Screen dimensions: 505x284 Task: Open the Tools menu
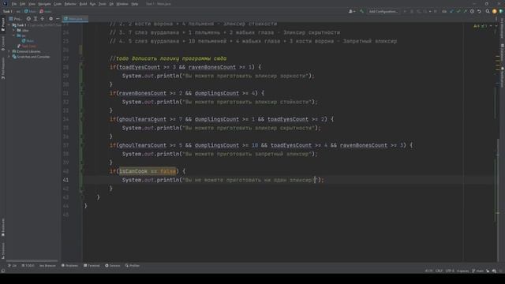click(x=102, y=4)
